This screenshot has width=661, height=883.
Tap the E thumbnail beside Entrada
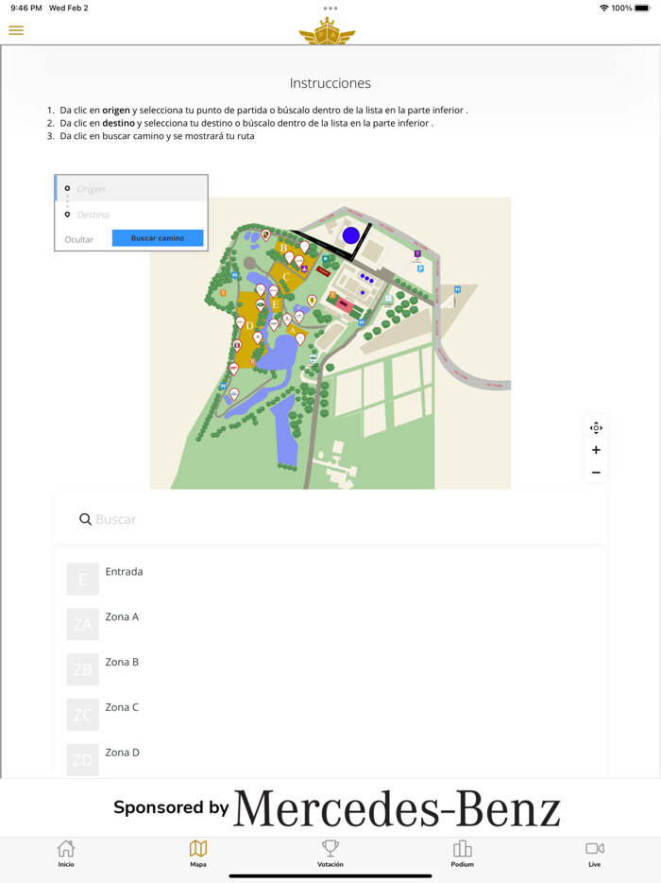[83, 579]
